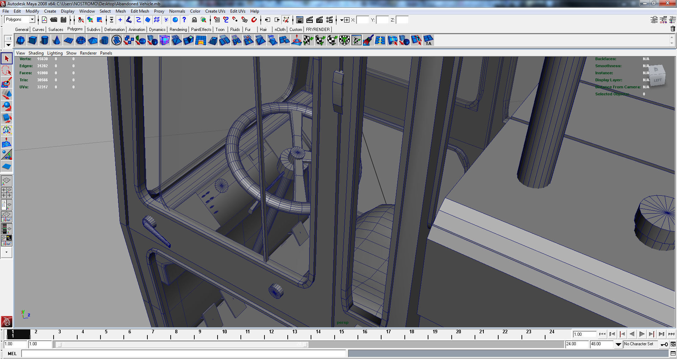The width and height of the screenshot is (677, 359).
Task: Expand the shelf options arrow menu
Action: pos(8,45)
